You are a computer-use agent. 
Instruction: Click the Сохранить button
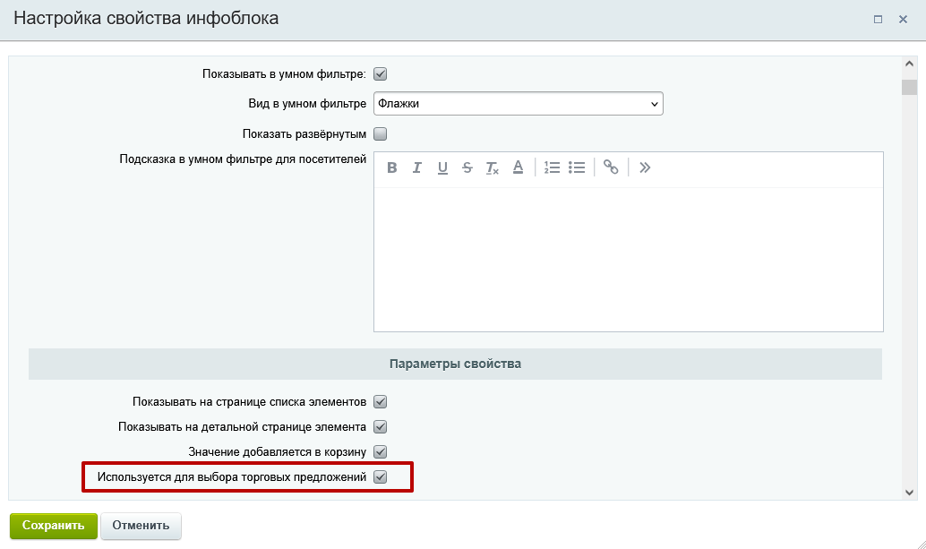coord(53,526)
